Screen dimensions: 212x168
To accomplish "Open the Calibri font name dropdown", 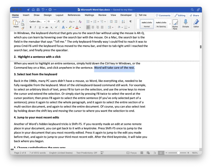I will click(37, 21).
